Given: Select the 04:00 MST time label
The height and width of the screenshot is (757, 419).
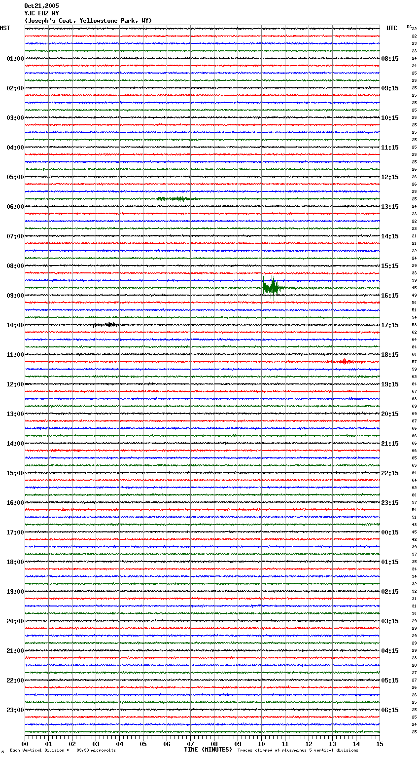Looking at the screenshot, I should 15,148.
